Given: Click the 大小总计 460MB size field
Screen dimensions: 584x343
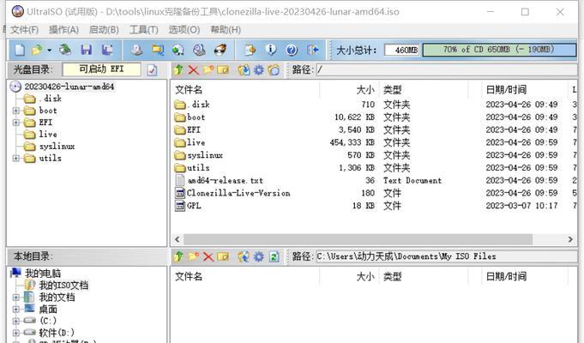Looking at the screenshot, I should click(402, 50).
